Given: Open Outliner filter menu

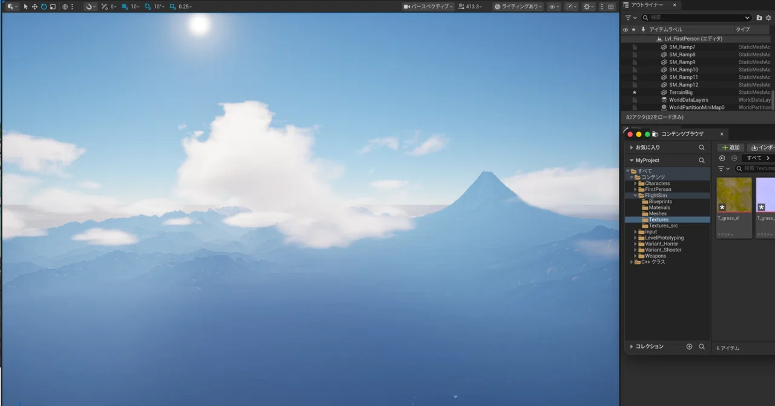Looking at the screenshot, I should click(x=631, y=18).
